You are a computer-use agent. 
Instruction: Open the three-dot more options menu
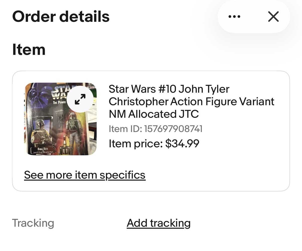[x=234, y=17]
